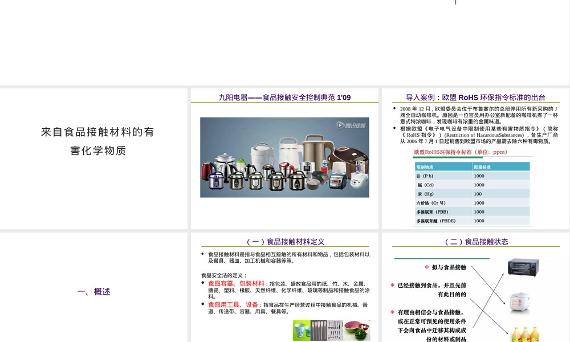570x342 pixels.
Task: Click the white rice cooker image
Action: [x=520, y=302]
